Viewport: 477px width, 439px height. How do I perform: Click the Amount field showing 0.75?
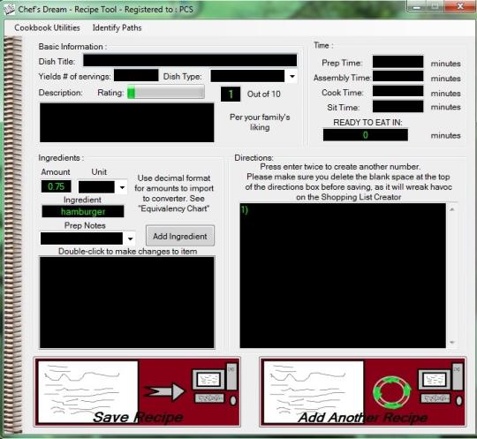point(57,186)
